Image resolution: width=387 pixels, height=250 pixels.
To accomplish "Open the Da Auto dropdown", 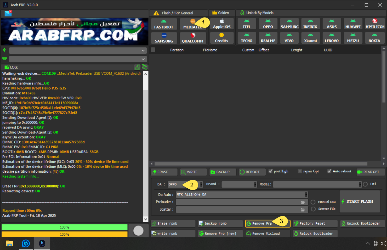I will tap(242, 194).
